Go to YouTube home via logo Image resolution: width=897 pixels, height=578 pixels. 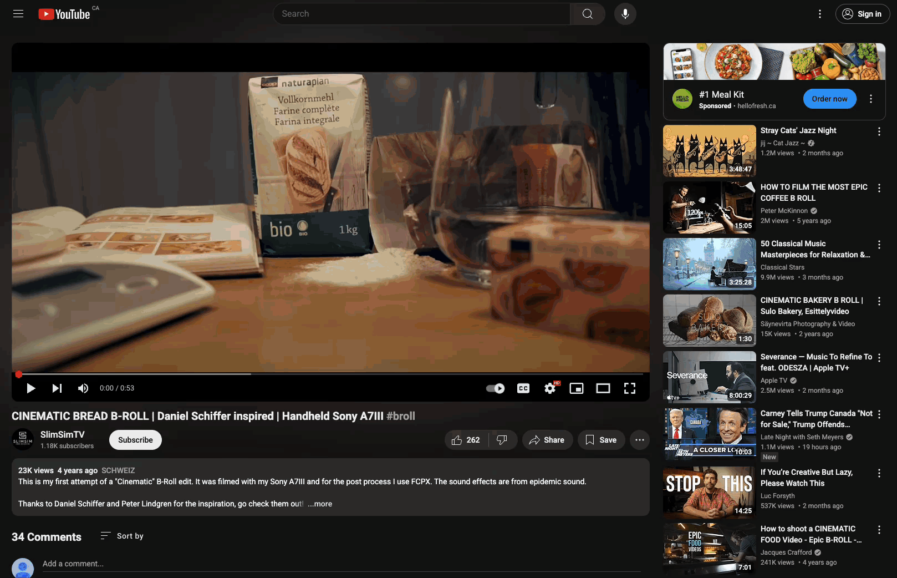[x=64, y=14]
